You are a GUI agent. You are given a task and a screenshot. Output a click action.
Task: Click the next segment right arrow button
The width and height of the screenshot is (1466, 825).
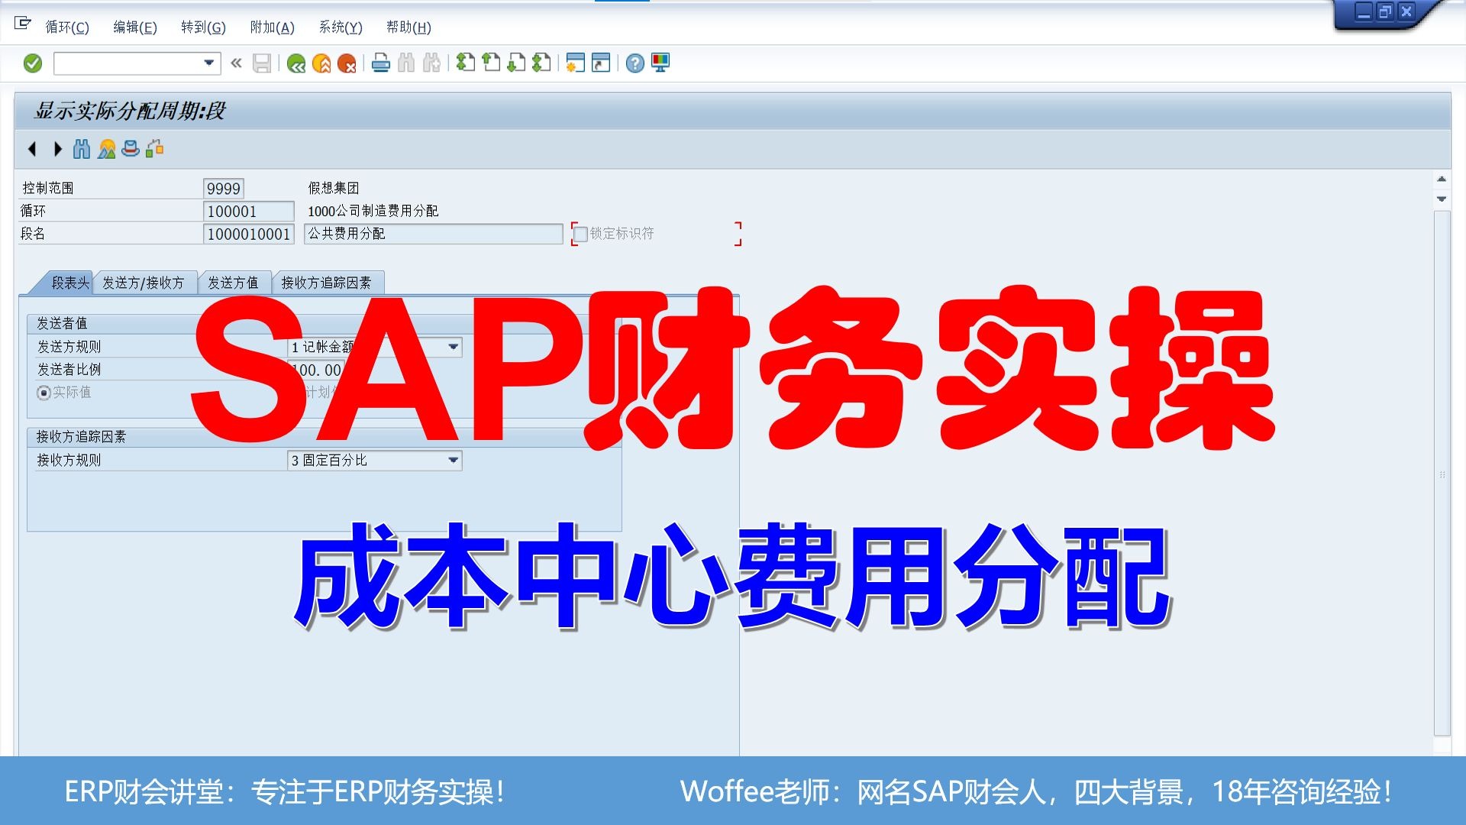59,149
